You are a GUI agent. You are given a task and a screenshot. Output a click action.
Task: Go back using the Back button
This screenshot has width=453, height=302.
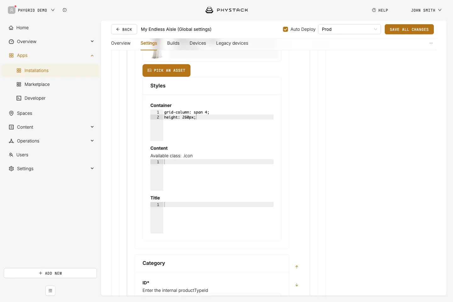(124, 29)
